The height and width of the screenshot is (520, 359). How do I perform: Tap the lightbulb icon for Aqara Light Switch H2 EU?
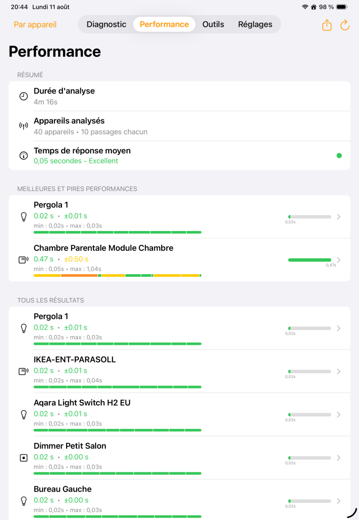point(23,414)
